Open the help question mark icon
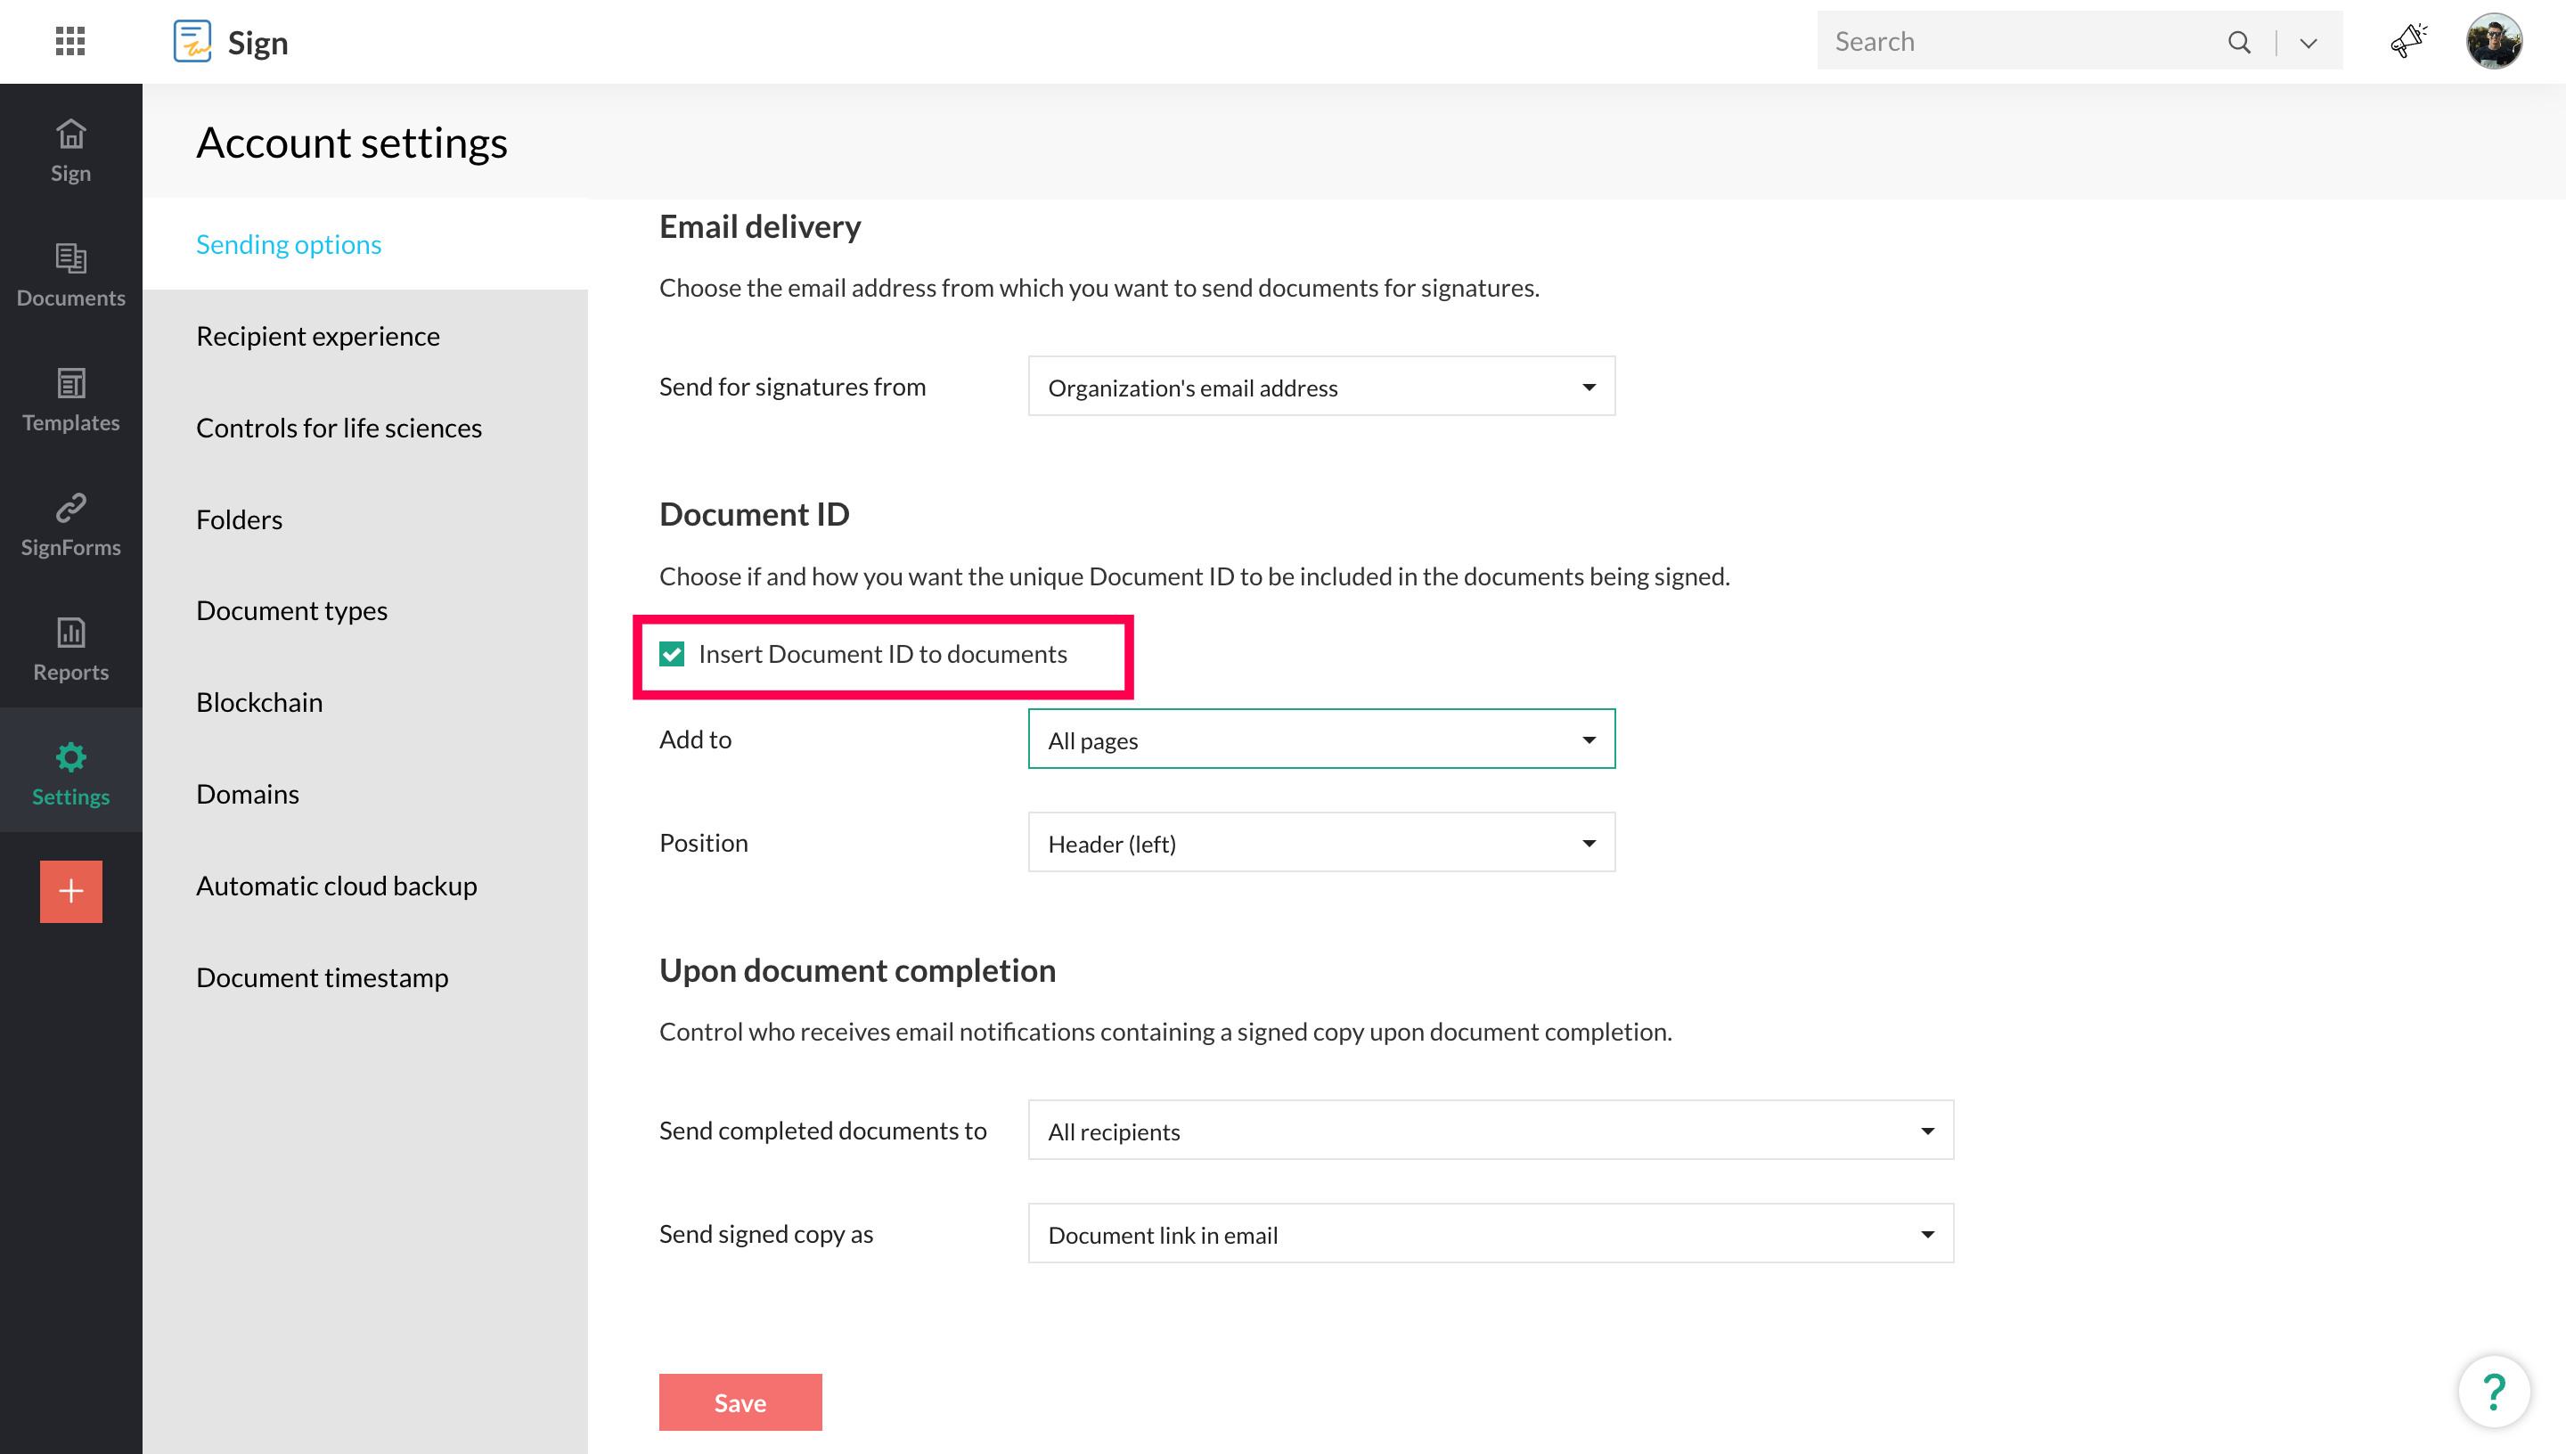Viewport: 2566px width, 1454px height. tap(2493, 1393)
